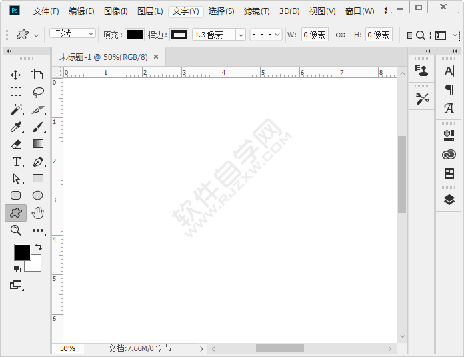Swap foreground and background colors

pos(39,246)
